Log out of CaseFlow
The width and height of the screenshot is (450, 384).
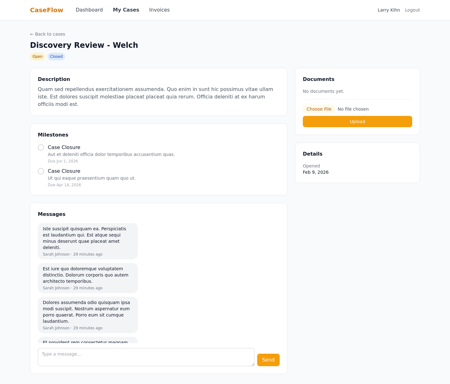412,10
